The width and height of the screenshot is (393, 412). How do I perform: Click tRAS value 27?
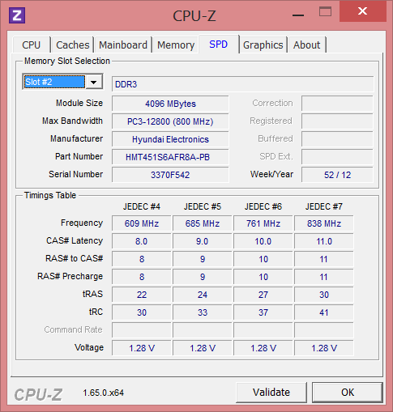click(x=263, y=295)
